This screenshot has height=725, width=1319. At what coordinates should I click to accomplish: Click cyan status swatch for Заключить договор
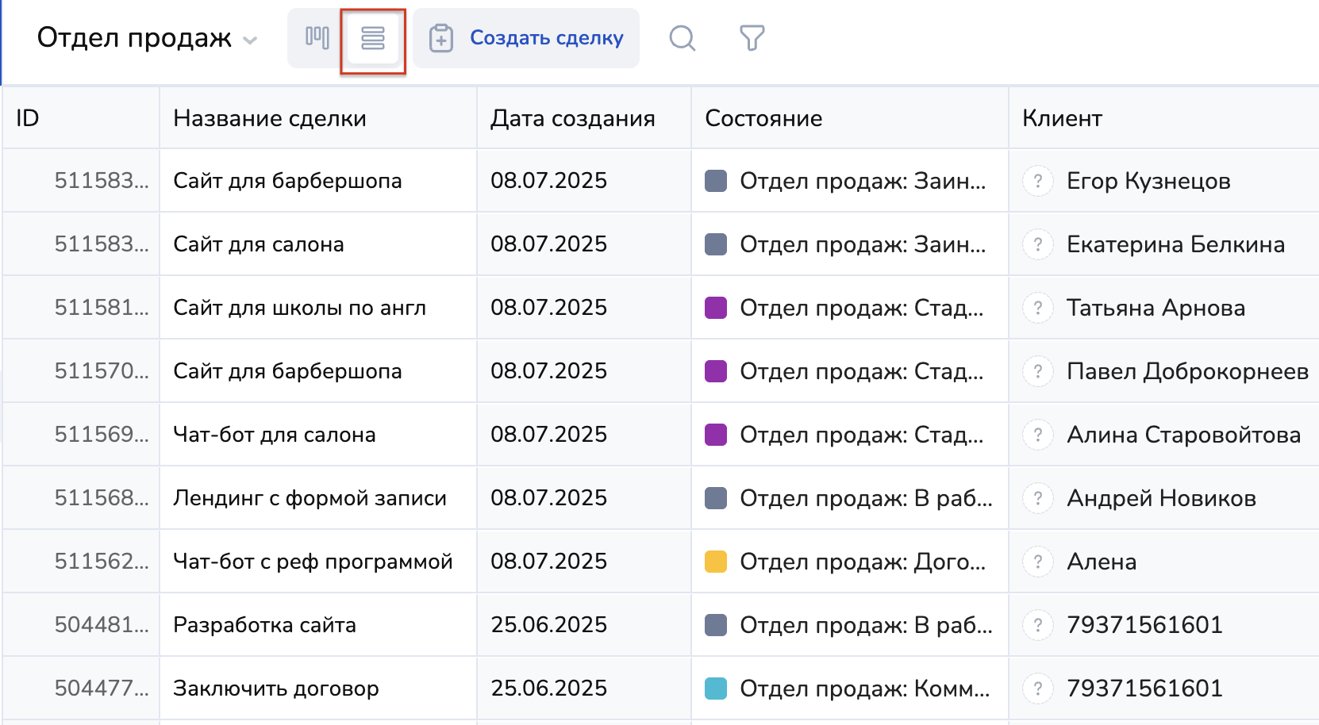pyautogui.click(x=716, y=689)
